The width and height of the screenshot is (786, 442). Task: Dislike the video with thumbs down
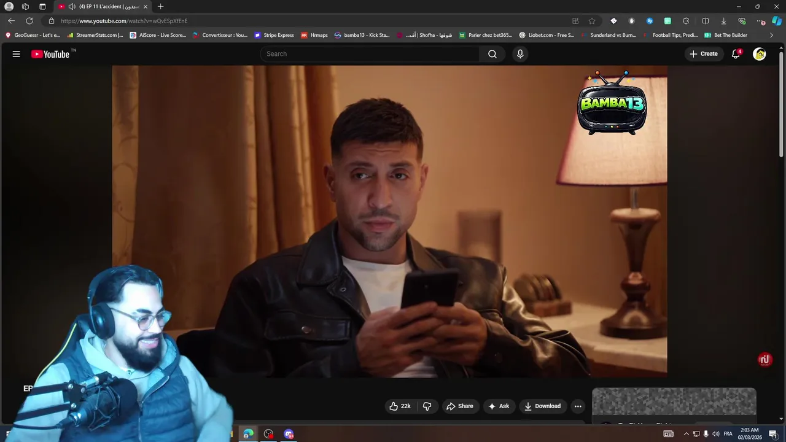click(x=427, y=406)
